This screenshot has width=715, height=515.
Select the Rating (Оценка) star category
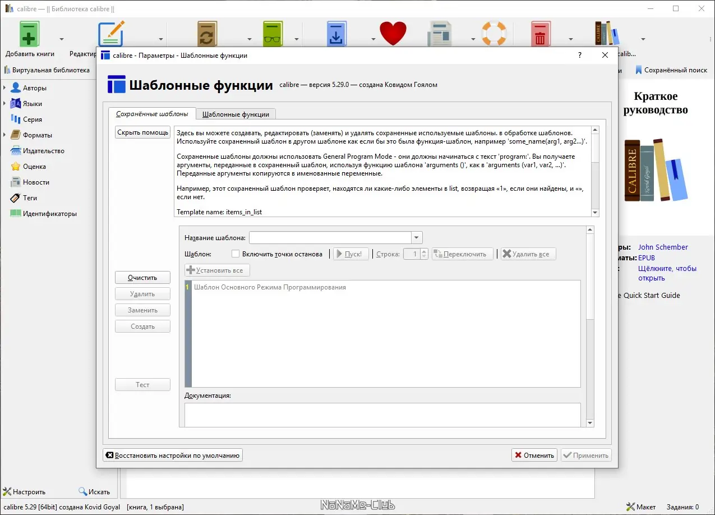coord(34,167)
